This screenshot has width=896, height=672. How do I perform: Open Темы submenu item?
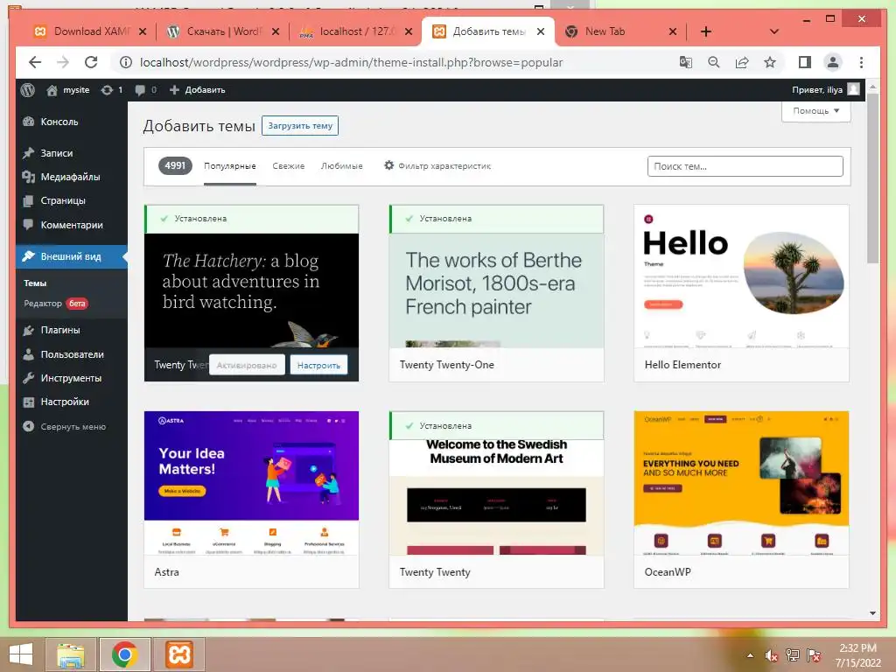click(35, 283)
